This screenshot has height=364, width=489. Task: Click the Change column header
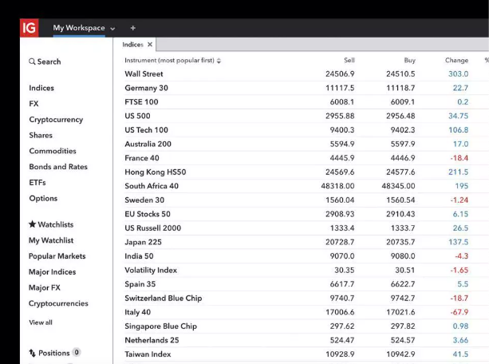tap(456, 60)
